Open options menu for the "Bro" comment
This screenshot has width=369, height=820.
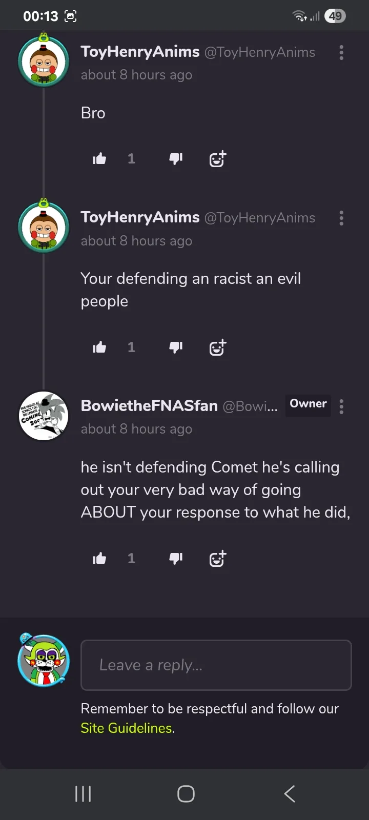341,53
